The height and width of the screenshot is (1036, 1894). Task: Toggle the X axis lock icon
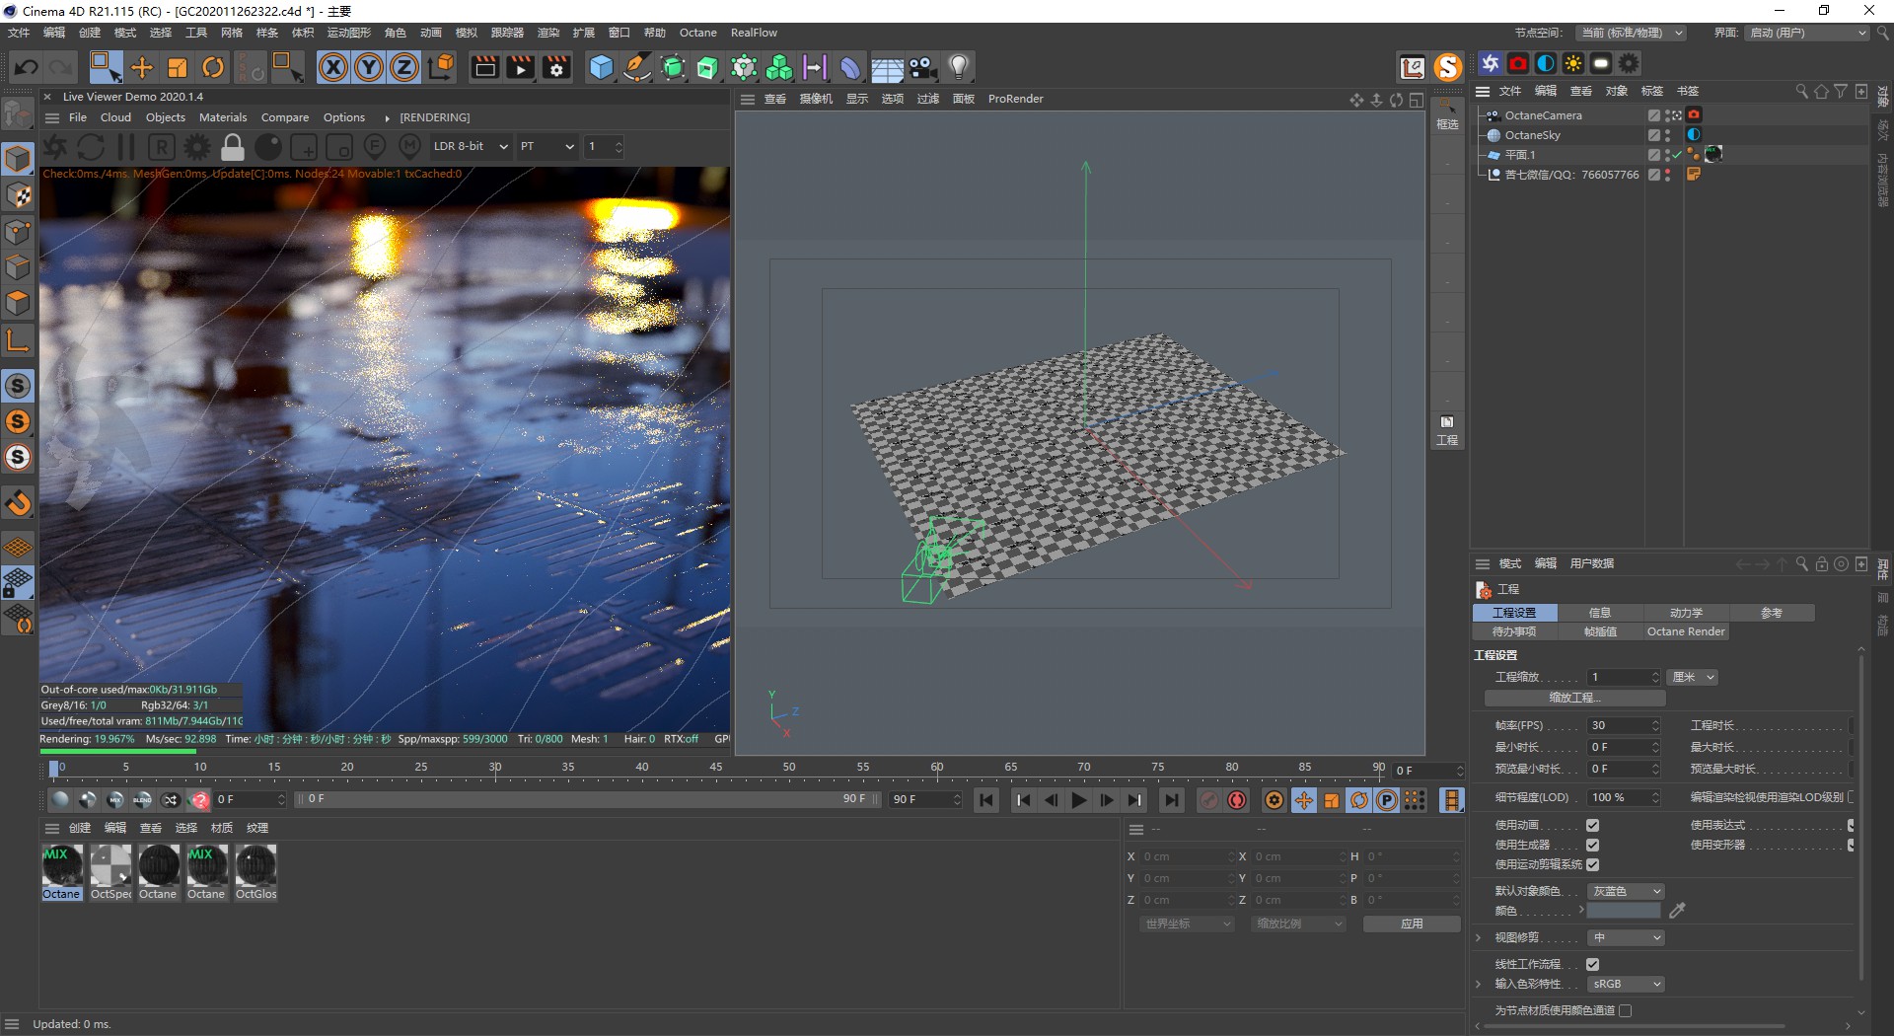point(333,67)
